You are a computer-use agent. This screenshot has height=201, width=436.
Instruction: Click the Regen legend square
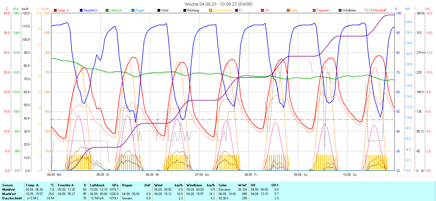point(133,10)
